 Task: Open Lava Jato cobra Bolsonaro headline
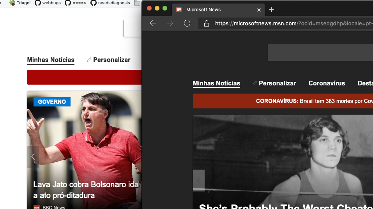point(86,190)
